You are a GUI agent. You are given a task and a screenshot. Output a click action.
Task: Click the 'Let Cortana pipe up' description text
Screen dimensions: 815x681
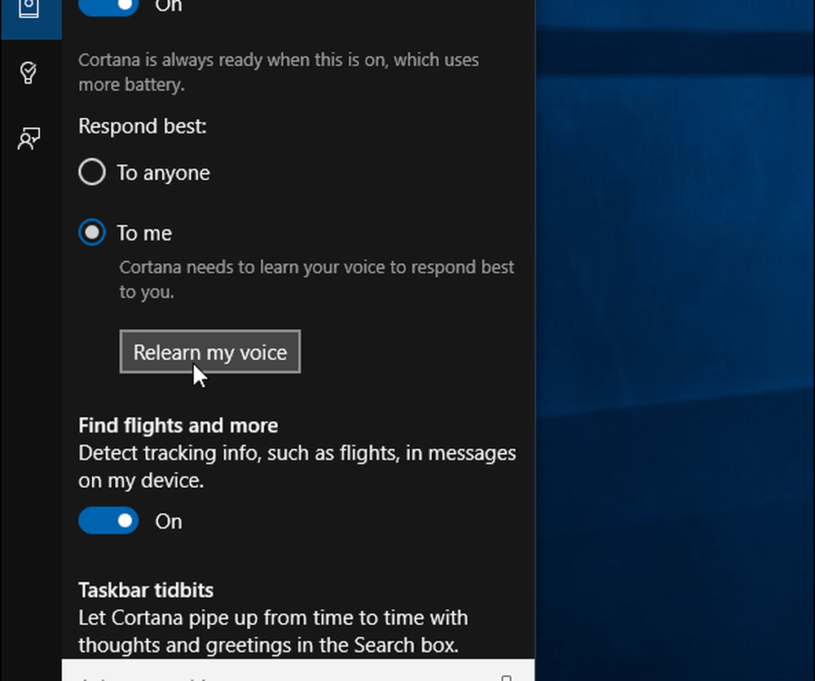[273, 631]
